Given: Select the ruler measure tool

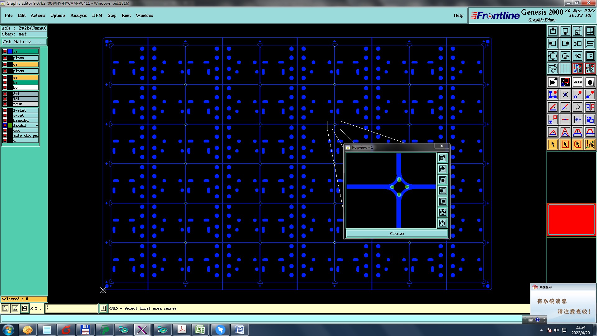Looking at the screenshot, I should 577,82.
